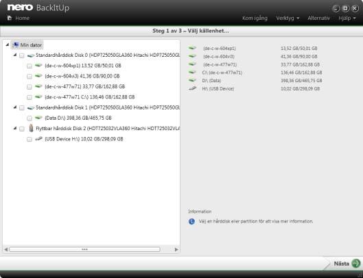Collapse the Disk 0 tree node
The height and width of the screenshot is (278, 363).
(15, 55)
